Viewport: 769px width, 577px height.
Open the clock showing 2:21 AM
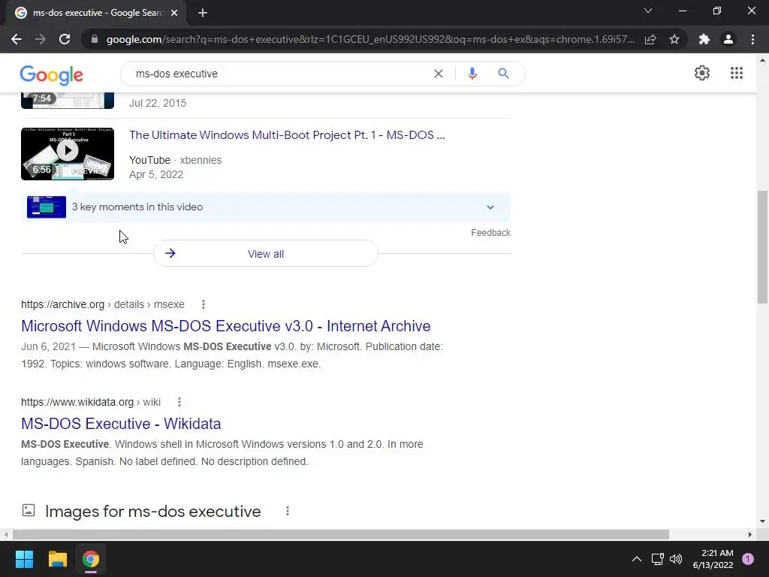pos(713,559)
